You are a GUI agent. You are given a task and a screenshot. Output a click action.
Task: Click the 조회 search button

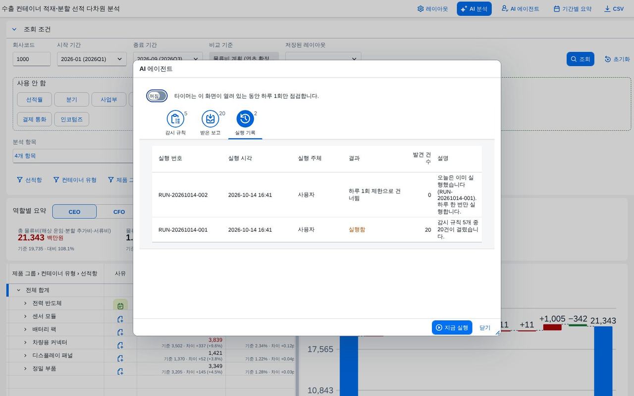580,59
